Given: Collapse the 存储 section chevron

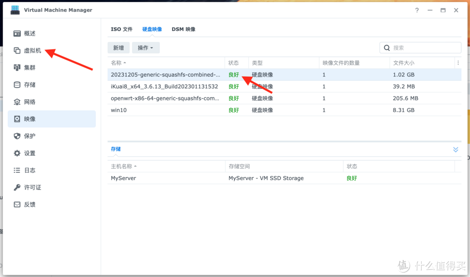Looking at the screenshot, I should coord(456,149).
